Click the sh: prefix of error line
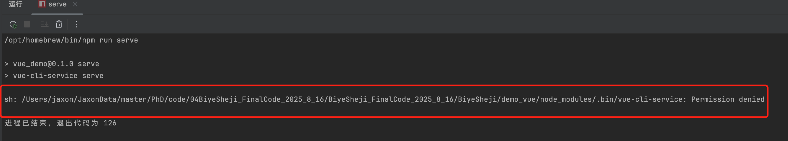788x141 pixels. [11, 99]
